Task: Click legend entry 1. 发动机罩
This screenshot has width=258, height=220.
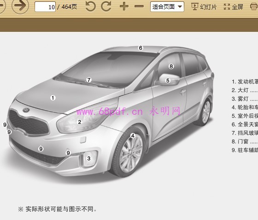Action: 245,82
